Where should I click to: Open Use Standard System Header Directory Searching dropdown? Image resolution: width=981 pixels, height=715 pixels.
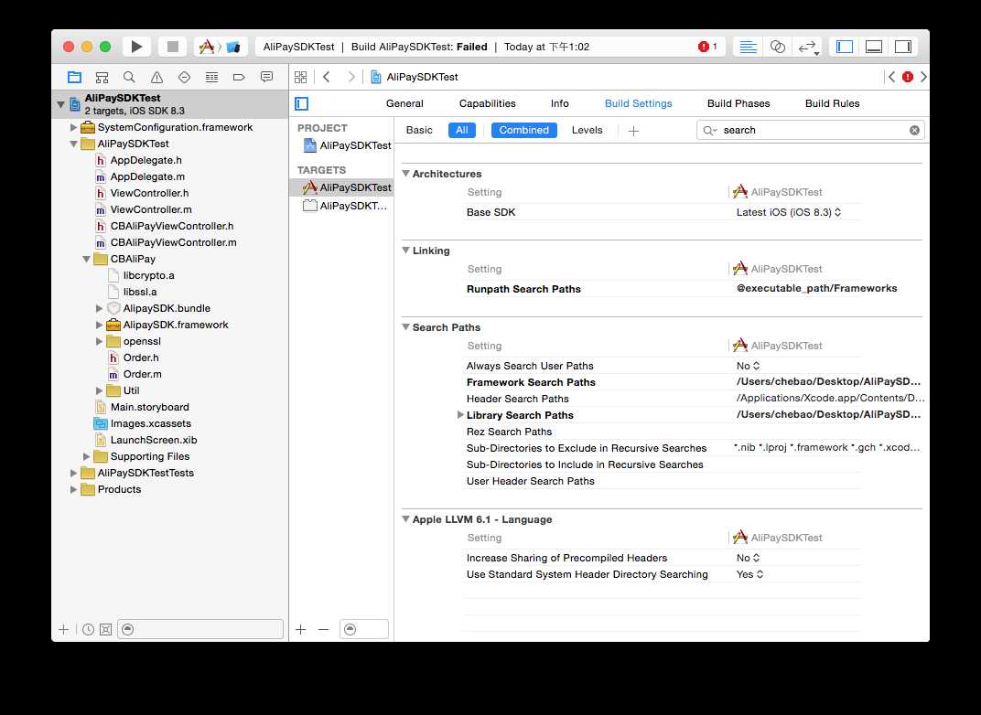click(x=749, y=574)
